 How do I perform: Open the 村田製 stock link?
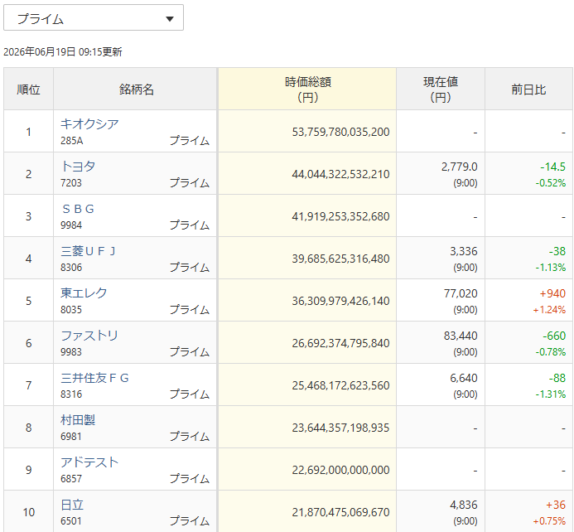click(78, 420)
